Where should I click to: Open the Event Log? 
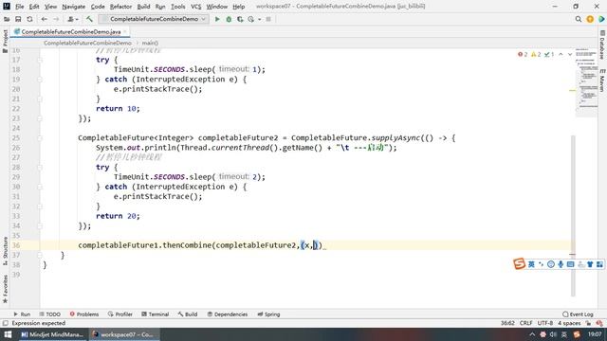[578, 314]
